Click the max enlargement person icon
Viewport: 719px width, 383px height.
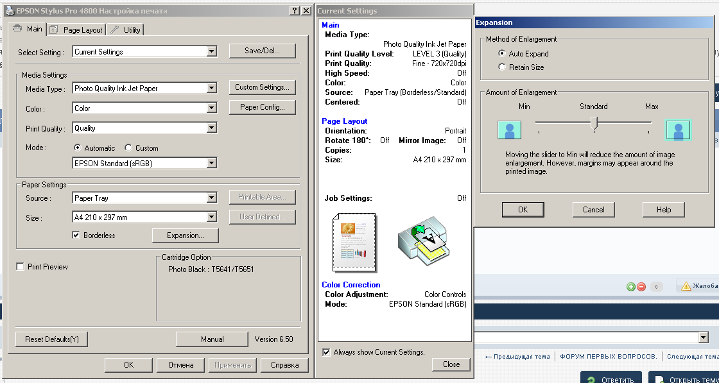click(x=679, y=130)
